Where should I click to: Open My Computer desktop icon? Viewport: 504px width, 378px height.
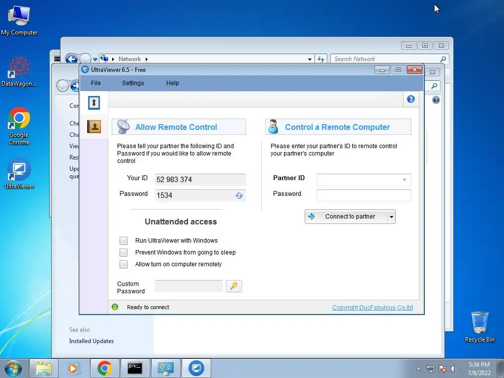[19, 20]
